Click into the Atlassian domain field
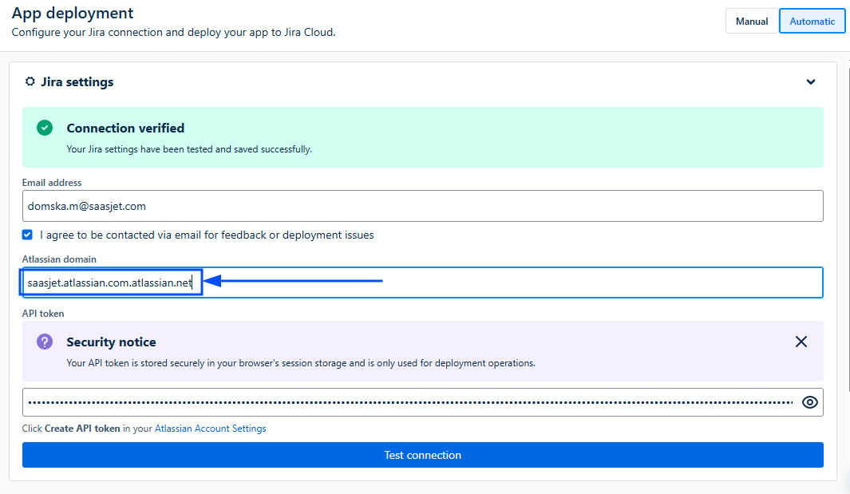850x494 pixels. tap(422, 283)
